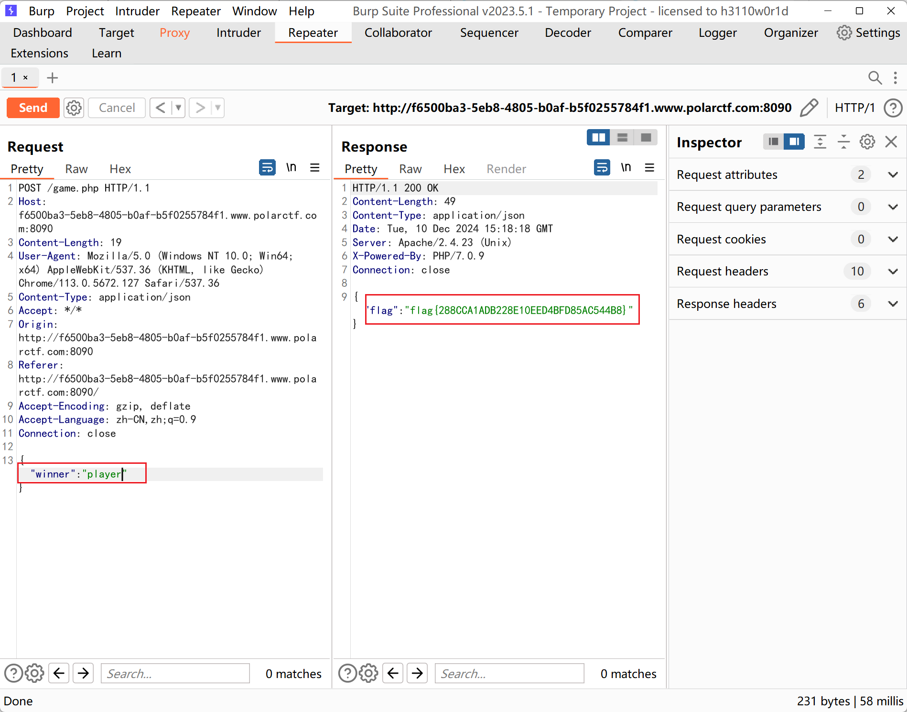
Task: Close Repeater tab 1
Action: [x=25, y=77]
